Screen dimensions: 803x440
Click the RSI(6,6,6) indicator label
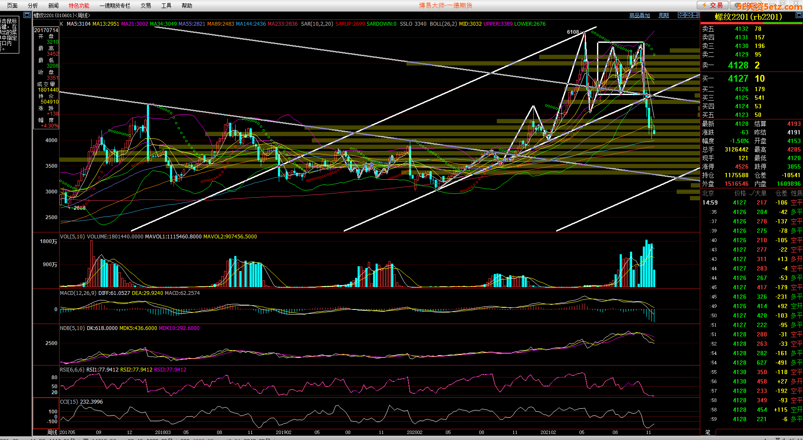[x=72, y=370]
